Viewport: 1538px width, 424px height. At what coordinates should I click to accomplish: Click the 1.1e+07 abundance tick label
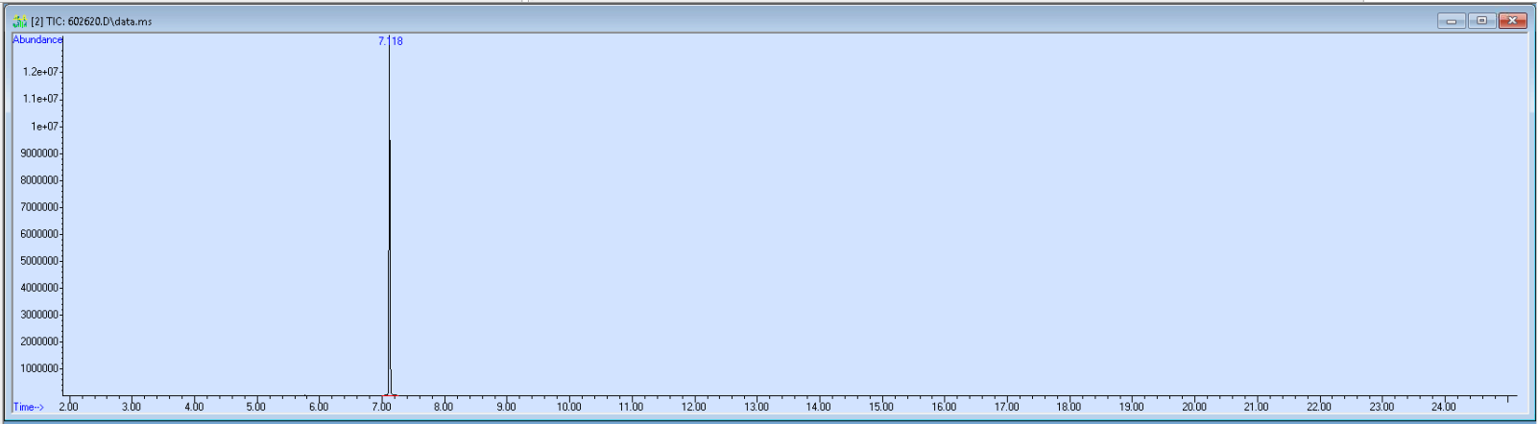pyautogui.click(x=41, y=99)
